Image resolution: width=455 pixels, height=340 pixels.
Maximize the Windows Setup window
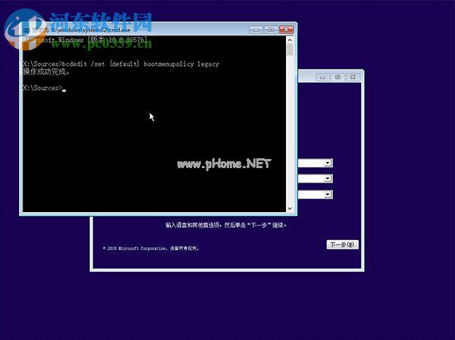337,77
